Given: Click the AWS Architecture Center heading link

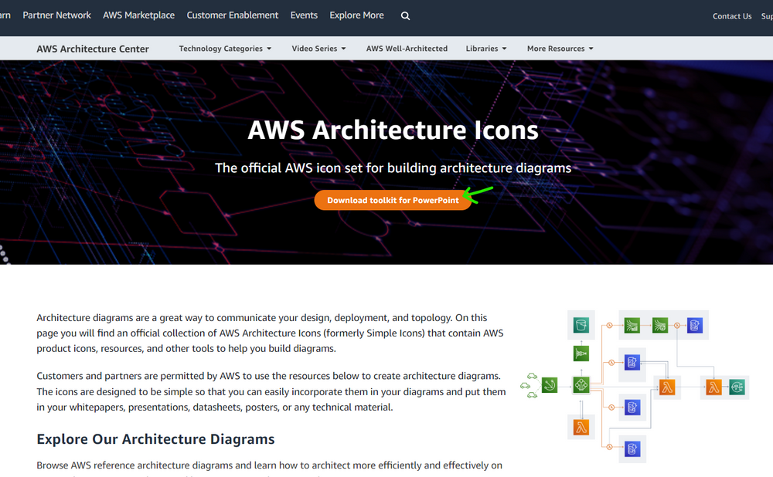Looking at the screenshot, I should [93, 48].
